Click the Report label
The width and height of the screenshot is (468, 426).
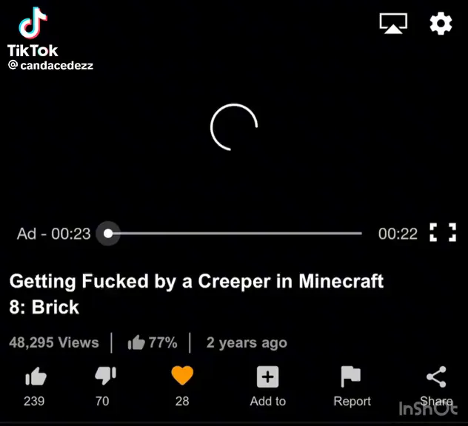click(352, 402)
